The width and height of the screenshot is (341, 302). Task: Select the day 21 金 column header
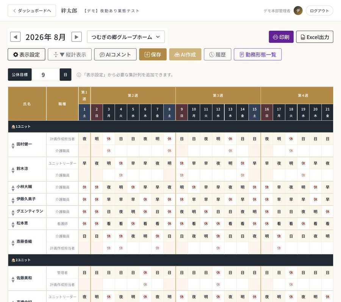[x=327, y=112]
